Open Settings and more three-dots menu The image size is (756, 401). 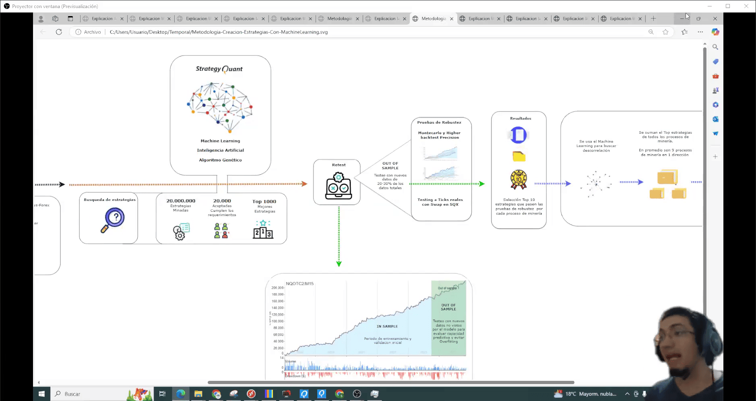pos(700,32)
